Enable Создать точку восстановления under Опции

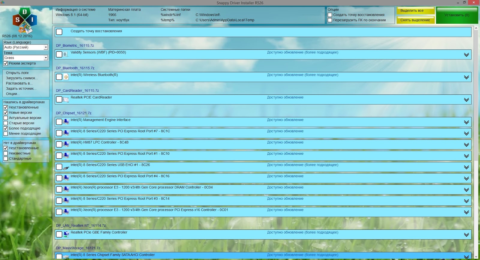click(x=330, y=15)
